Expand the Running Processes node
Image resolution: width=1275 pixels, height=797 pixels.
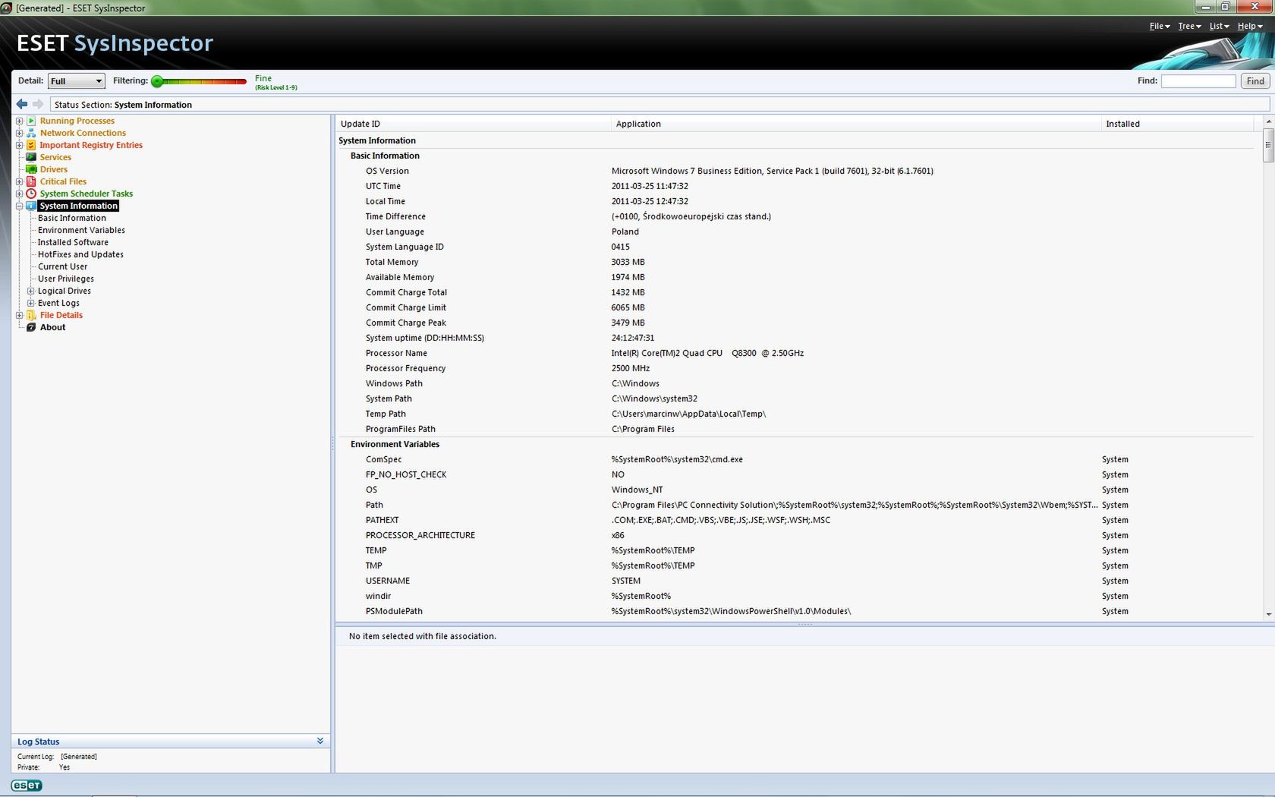19,121
